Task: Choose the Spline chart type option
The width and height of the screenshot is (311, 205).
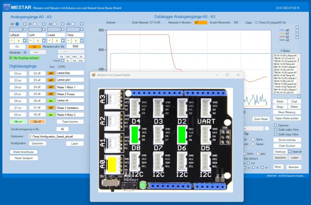Action: tap(253, 139)
